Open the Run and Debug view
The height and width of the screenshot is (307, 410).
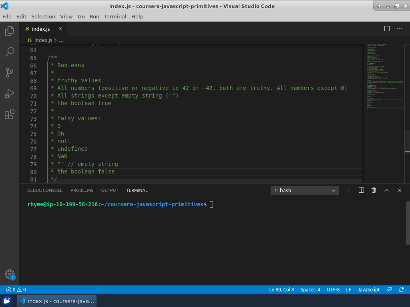pyautogui.click(x=9, y=94)
